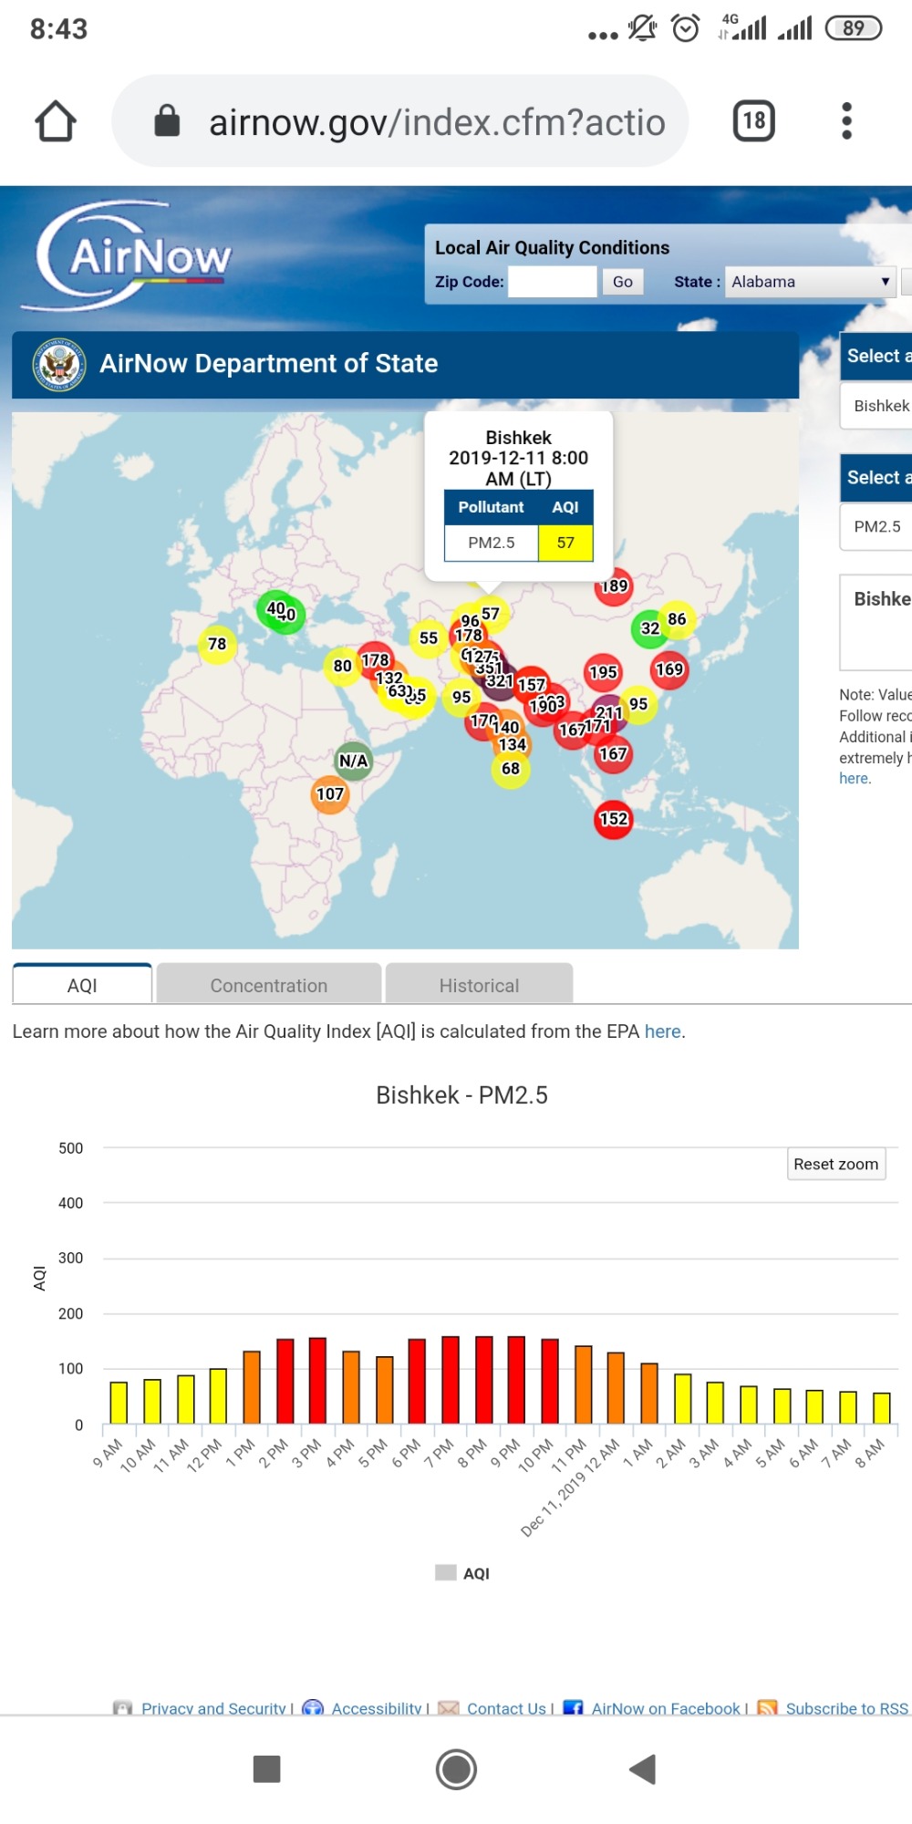Toggle the AQI legend series in chart
912x1824 pixels.
click(x=463, y=1573)
